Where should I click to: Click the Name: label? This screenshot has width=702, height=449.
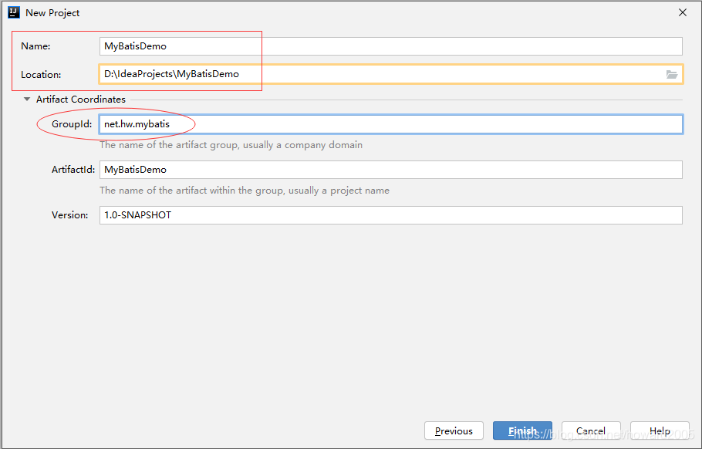35,46
